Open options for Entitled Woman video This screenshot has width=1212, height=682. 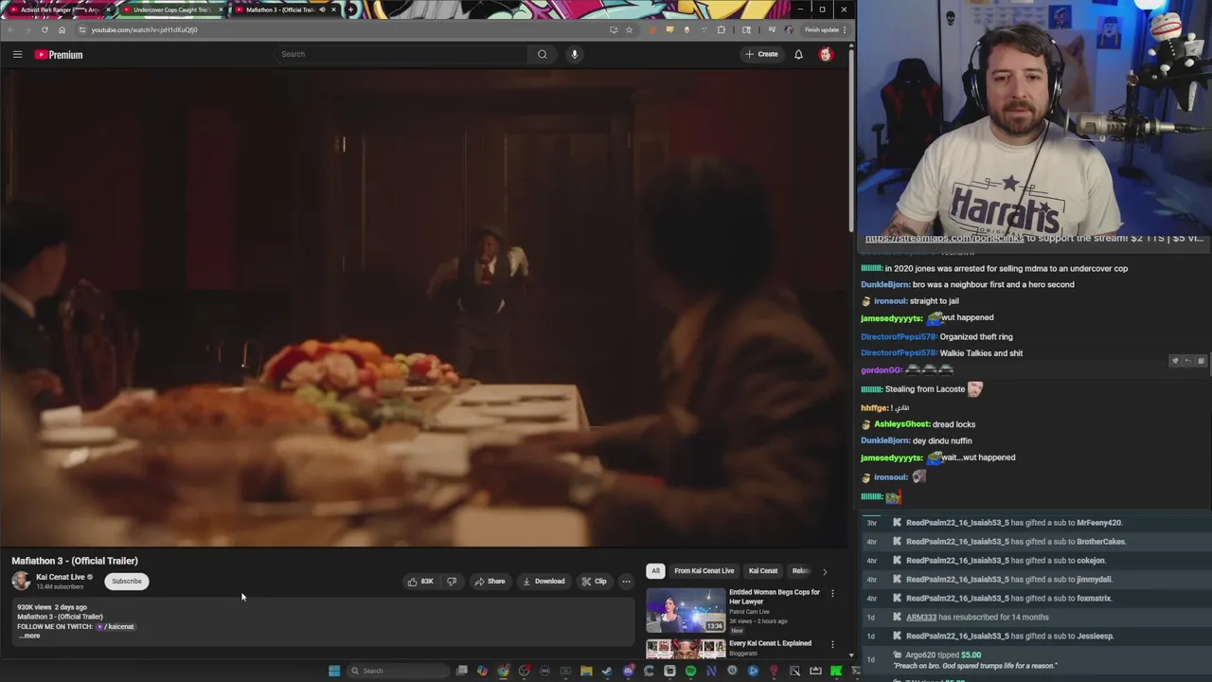point(832,593)
